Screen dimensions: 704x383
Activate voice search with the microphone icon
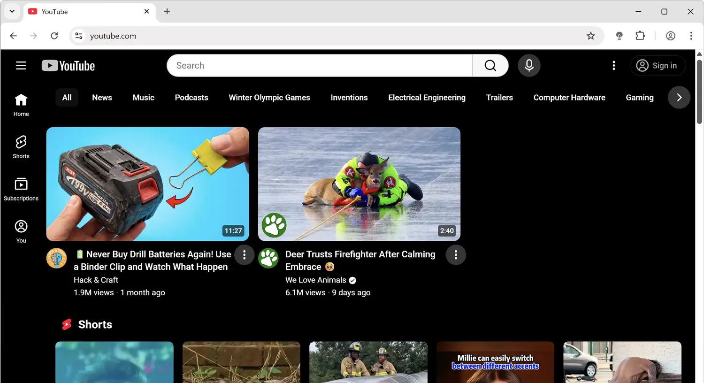529,65
